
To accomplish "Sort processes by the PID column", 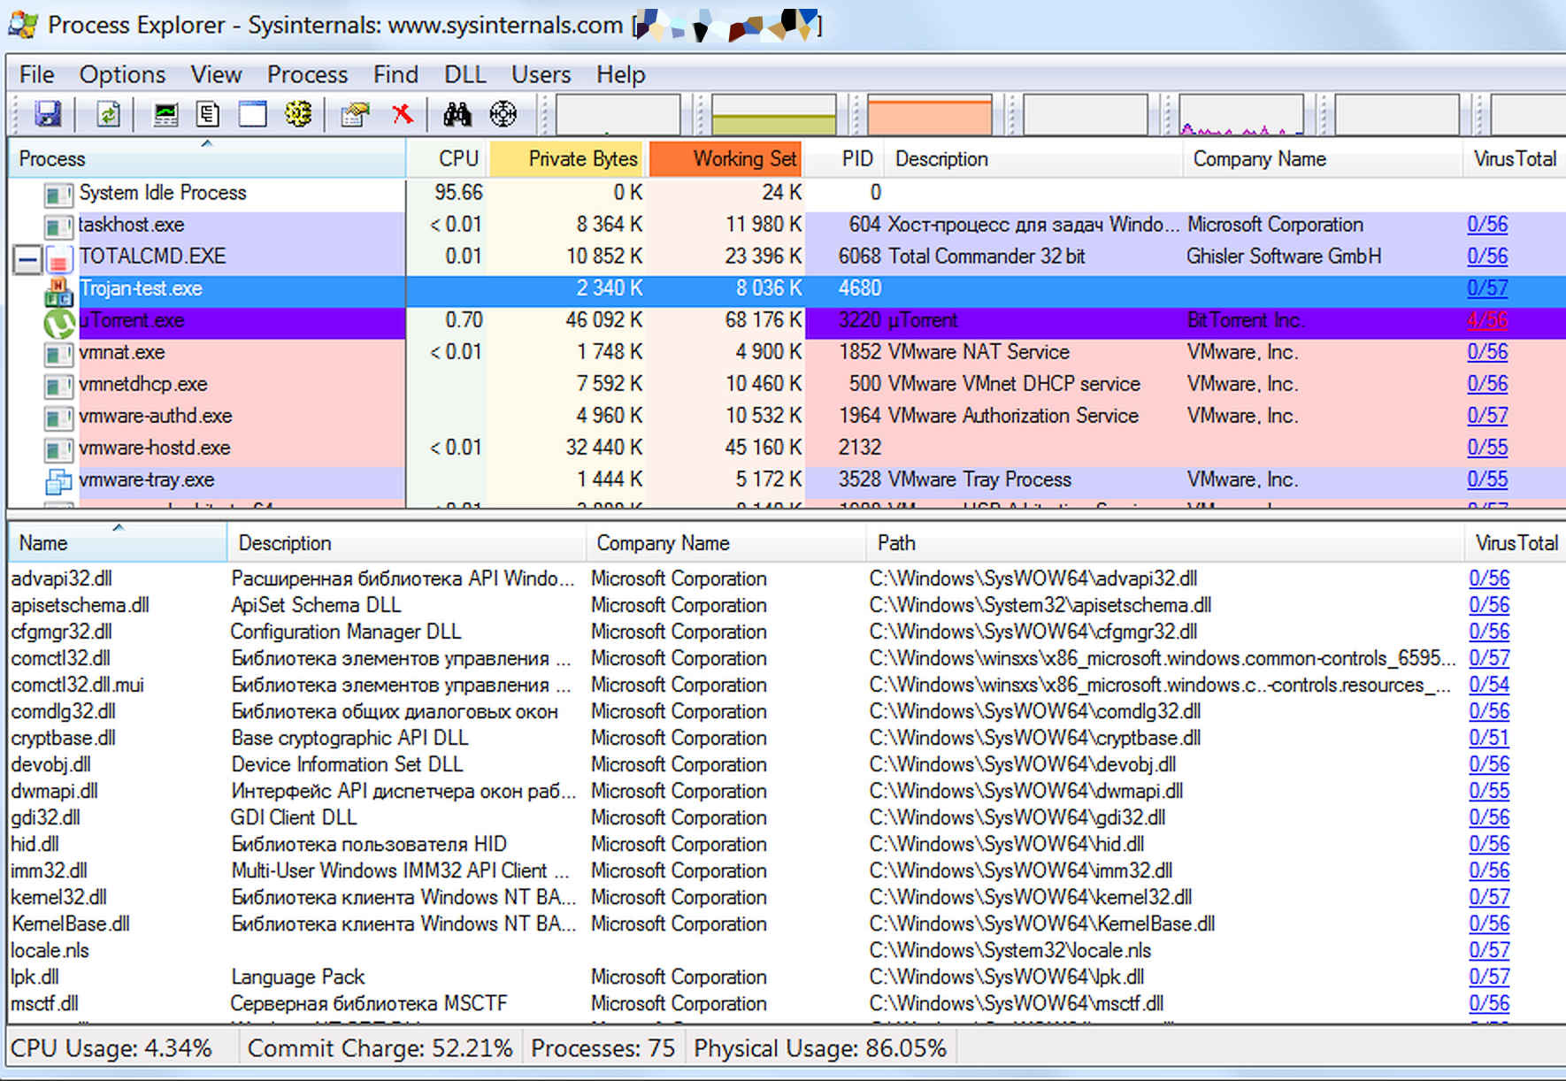I will (x=846, y=159).
